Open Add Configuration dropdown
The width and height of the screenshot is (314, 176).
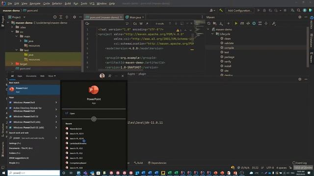click(240, 10)
